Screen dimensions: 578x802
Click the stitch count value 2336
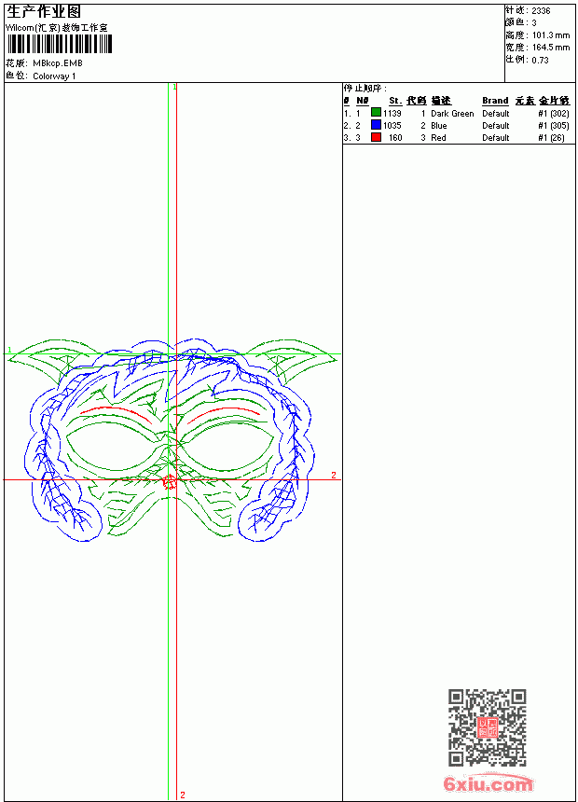click(x=541, y=11)
